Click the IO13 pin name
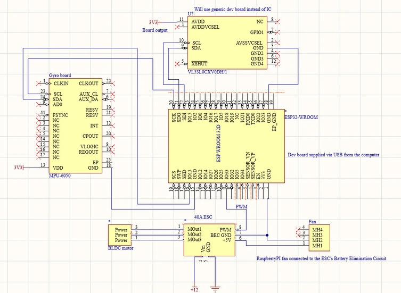401x293 pixels. 190,174
